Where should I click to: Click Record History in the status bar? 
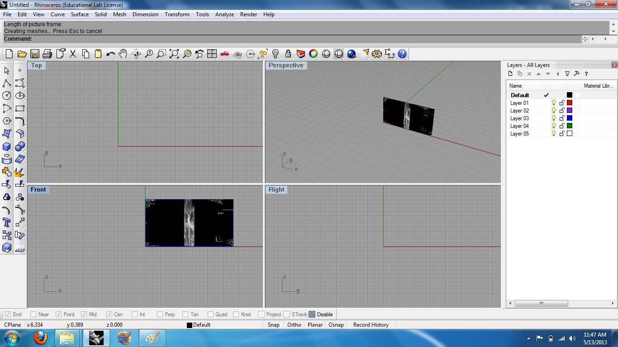click(x=371, y=324)
